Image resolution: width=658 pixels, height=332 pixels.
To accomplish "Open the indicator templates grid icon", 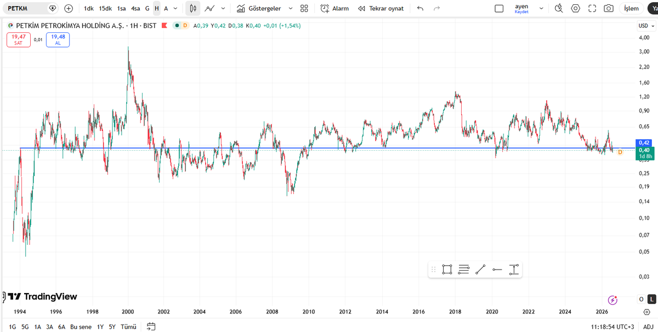I will 304,8.
